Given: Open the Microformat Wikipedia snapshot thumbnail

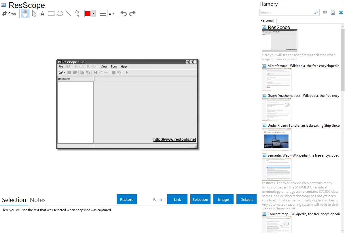Looking at the screenshot, I should click(x=276, y=80).
